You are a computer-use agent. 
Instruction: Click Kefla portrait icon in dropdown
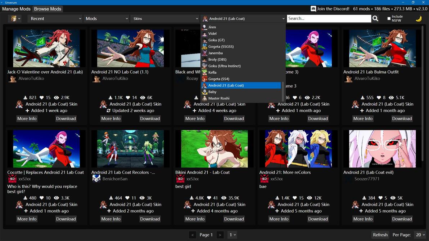pyautogui.click(x=204, y=72)
